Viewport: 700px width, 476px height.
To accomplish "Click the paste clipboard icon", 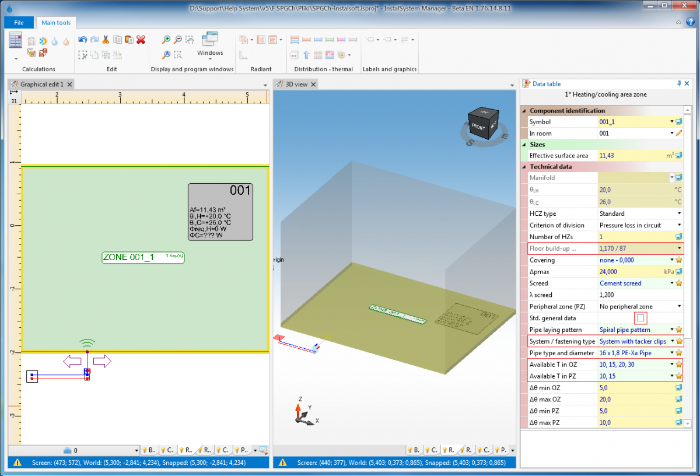I will tap(129, 40).
